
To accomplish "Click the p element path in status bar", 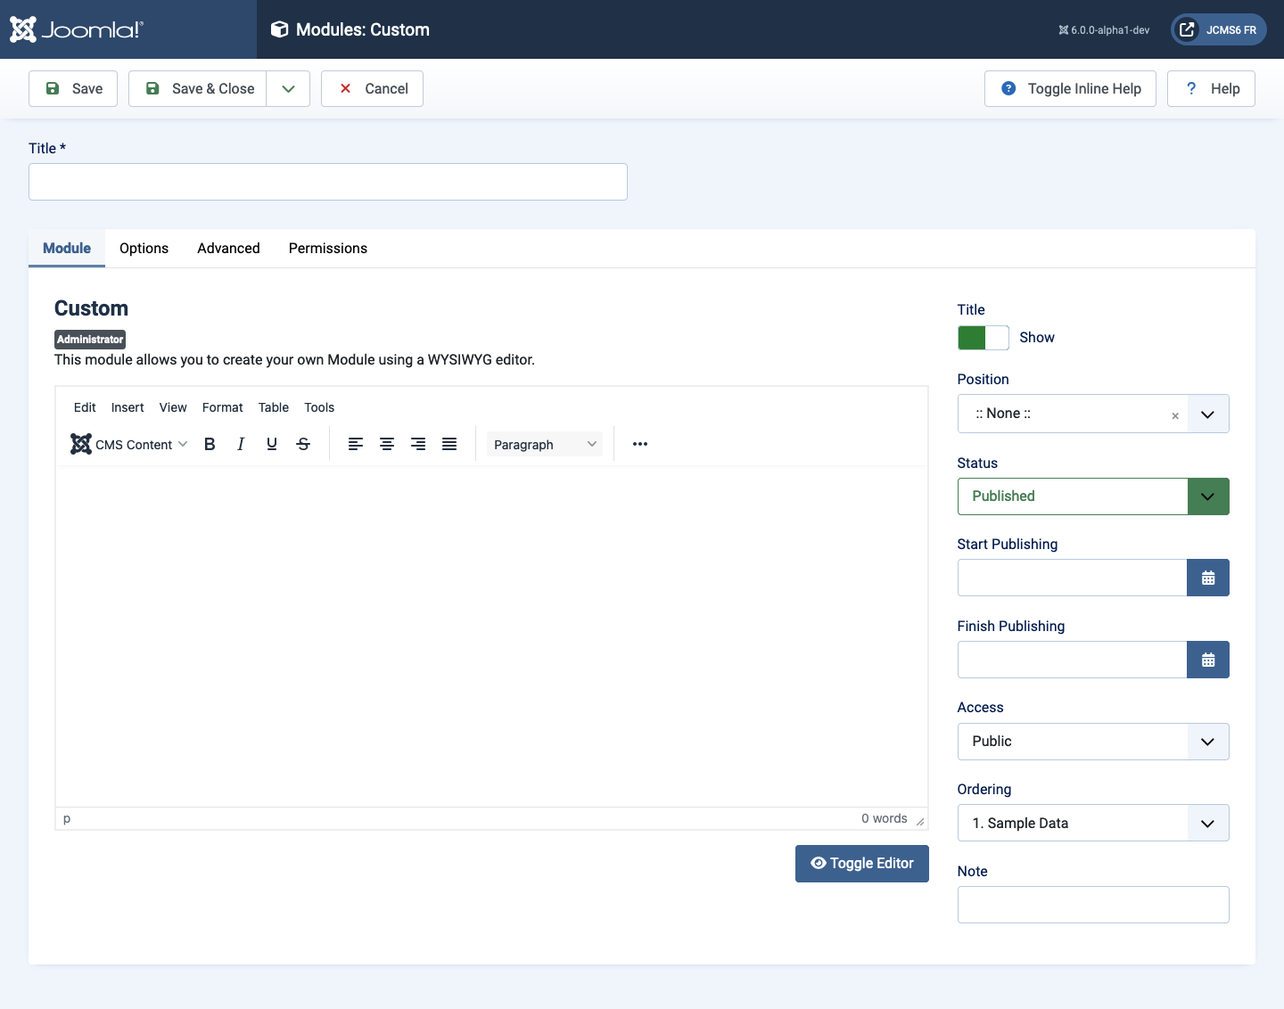I will pyautogui.click(x=67, y=818).
